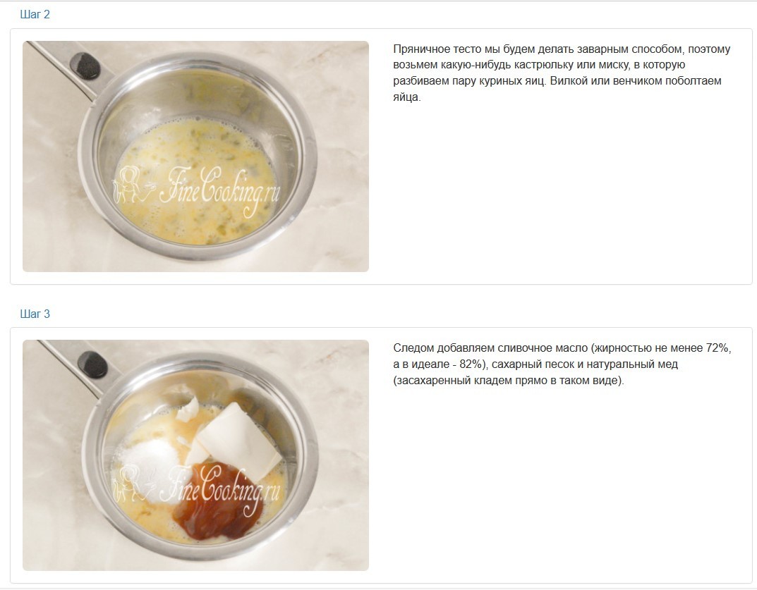The image size is (757, 590).
Task: Click the brown honey in the Step 3 photo
Action: (218, 502)
